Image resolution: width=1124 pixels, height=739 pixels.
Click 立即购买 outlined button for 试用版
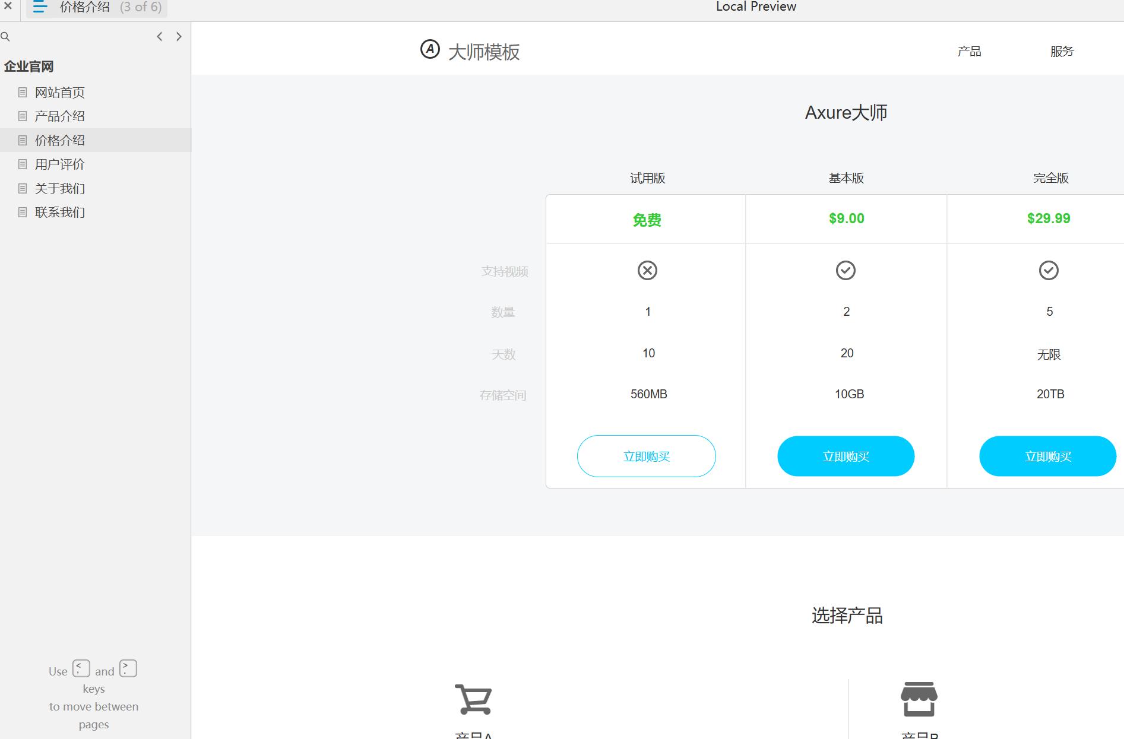647,456
